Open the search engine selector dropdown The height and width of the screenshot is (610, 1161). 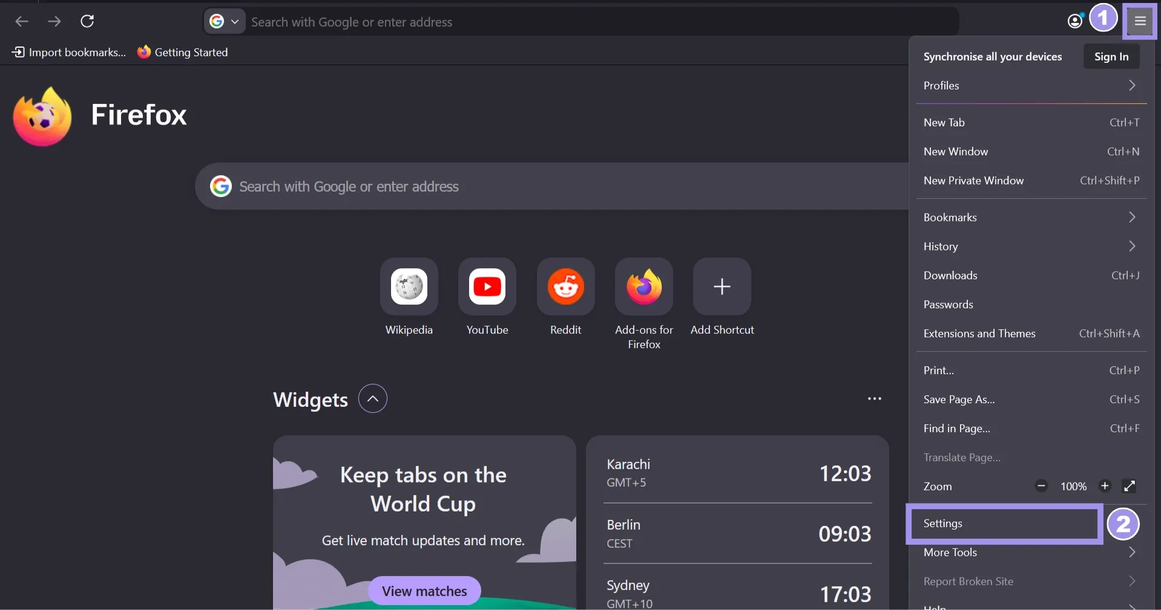pos(225,22)
